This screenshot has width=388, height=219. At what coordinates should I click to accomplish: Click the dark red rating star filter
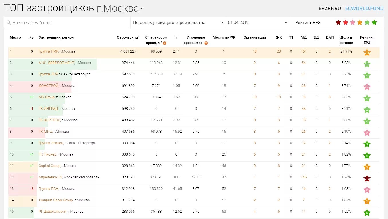(338, 23)
